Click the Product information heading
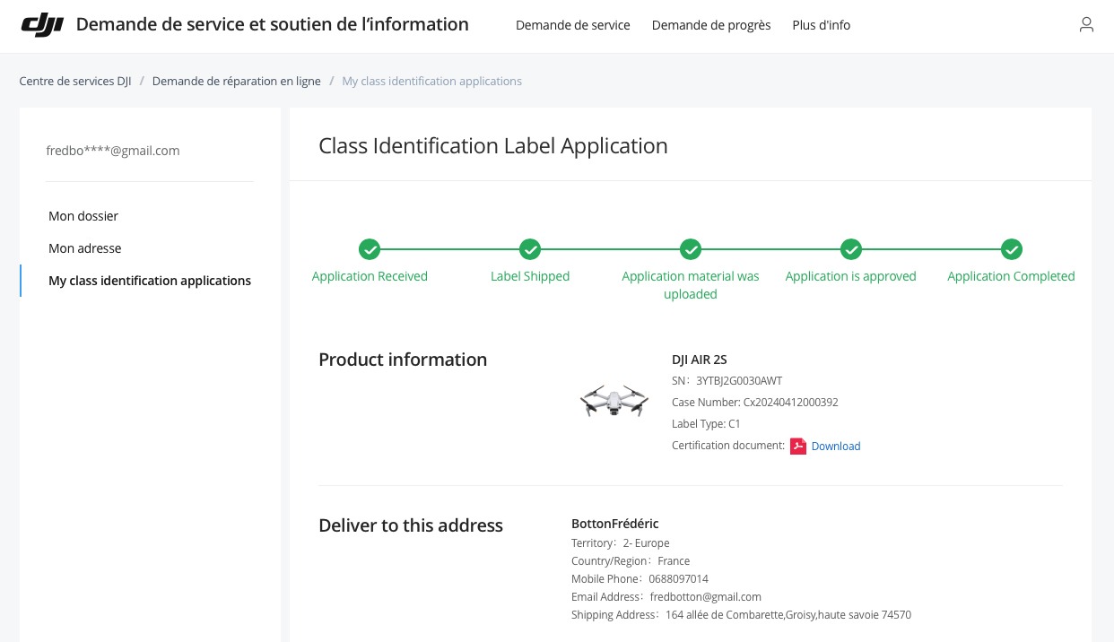This screenshot has width=1114, height=642. click(403, 360)
